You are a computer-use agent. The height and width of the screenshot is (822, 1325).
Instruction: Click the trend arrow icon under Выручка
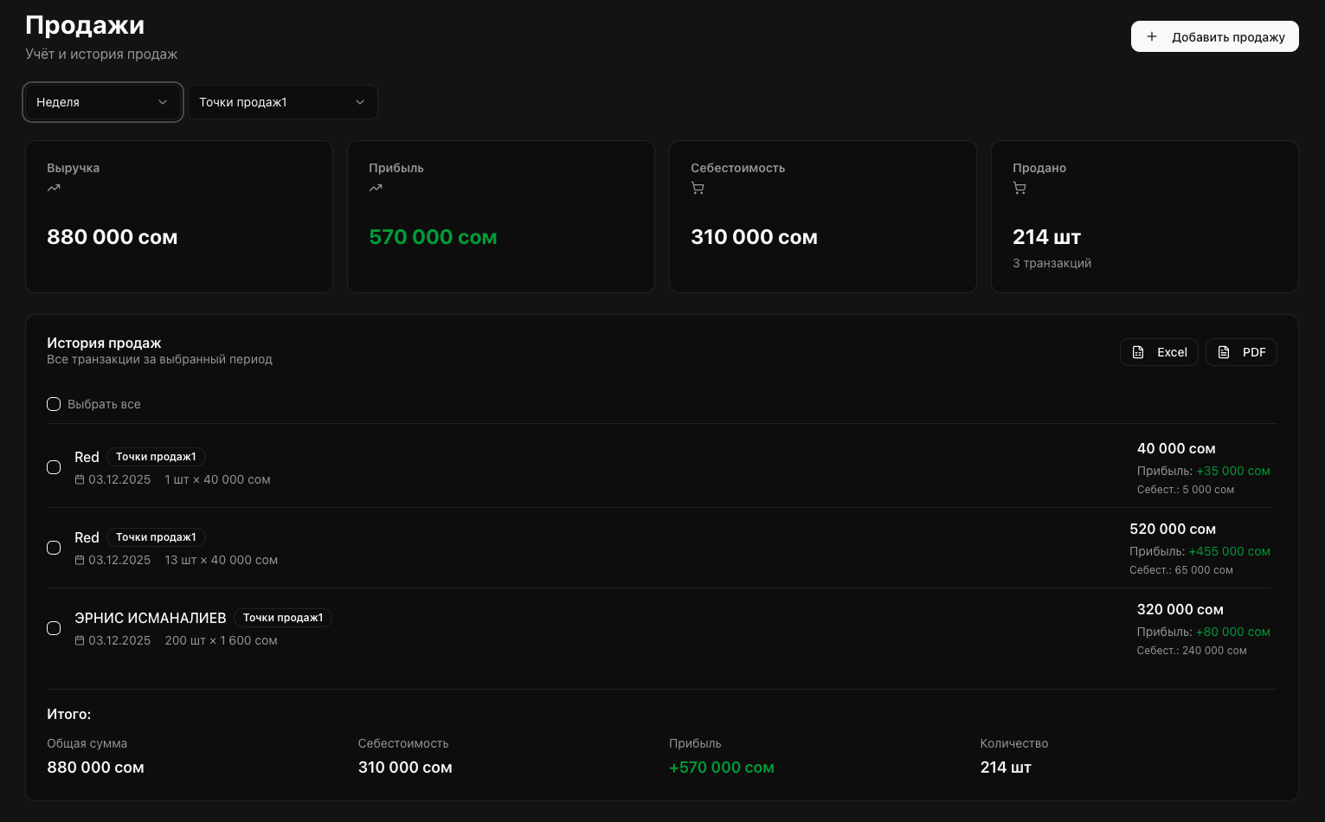[54, 188]
